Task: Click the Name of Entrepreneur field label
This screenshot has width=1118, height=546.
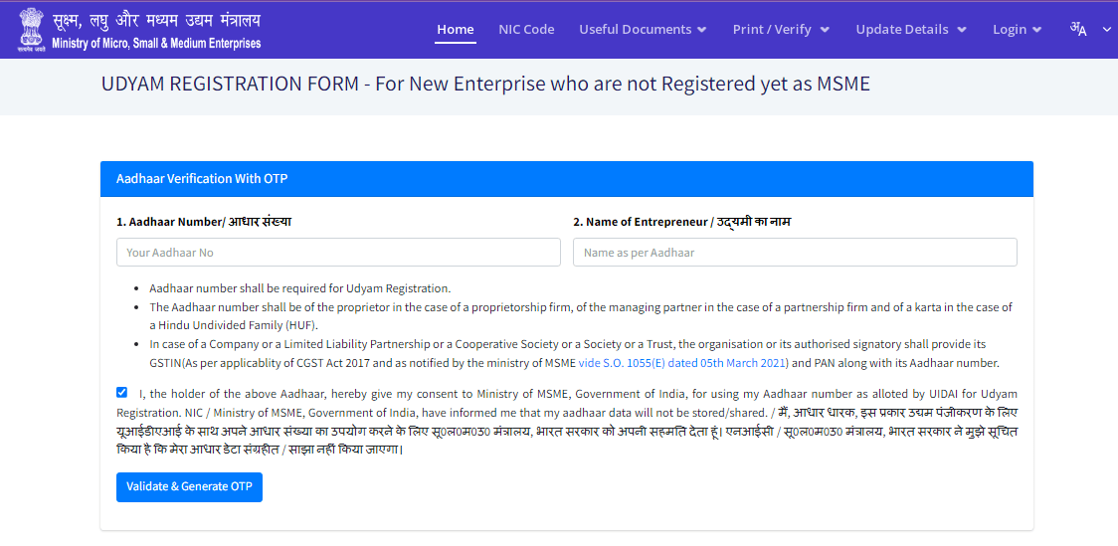Action: point(681,222)
